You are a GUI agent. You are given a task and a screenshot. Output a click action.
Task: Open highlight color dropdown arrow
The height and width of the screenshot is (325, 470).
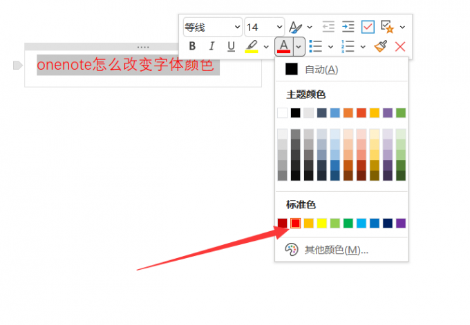point(266,47)
